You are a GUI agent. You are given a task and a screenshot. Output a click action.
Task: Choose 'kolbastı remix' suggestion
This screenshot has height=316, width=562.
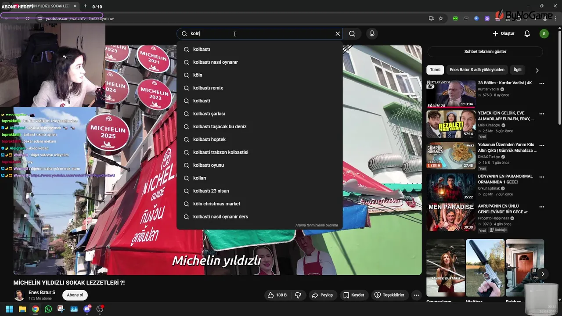tap(259, 88)
